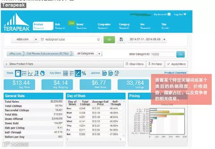215x149 pixels.
Task: Select the overview page view icon
Action: pos(18,73)
